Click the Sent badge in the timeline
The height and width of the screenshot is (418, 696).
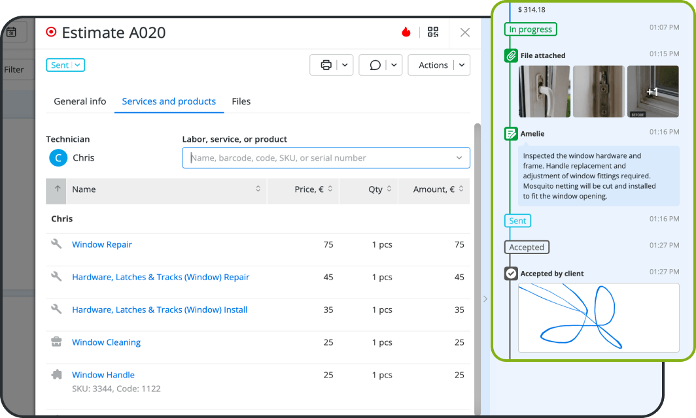(517, 221)
